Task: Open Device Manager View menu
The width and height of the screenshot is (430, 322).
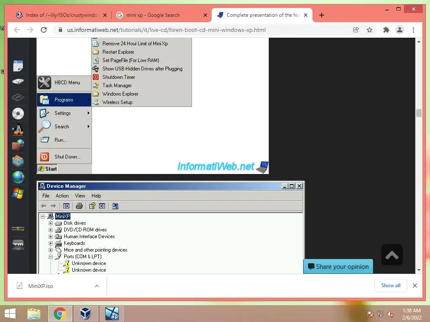Action: 80,196
